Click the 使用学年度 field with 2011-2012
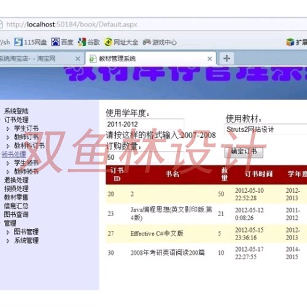 145,124
